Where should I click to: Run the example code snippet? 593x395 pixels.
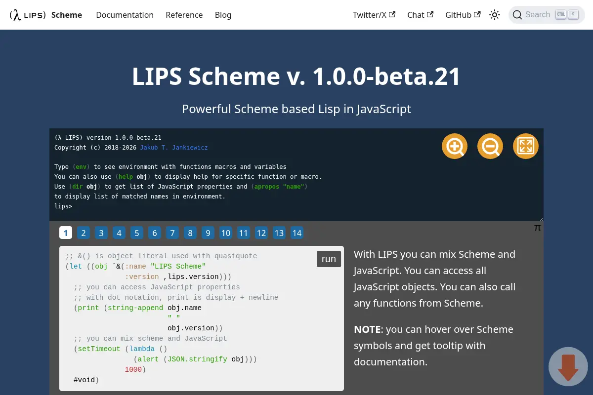(x=329, y=259)
